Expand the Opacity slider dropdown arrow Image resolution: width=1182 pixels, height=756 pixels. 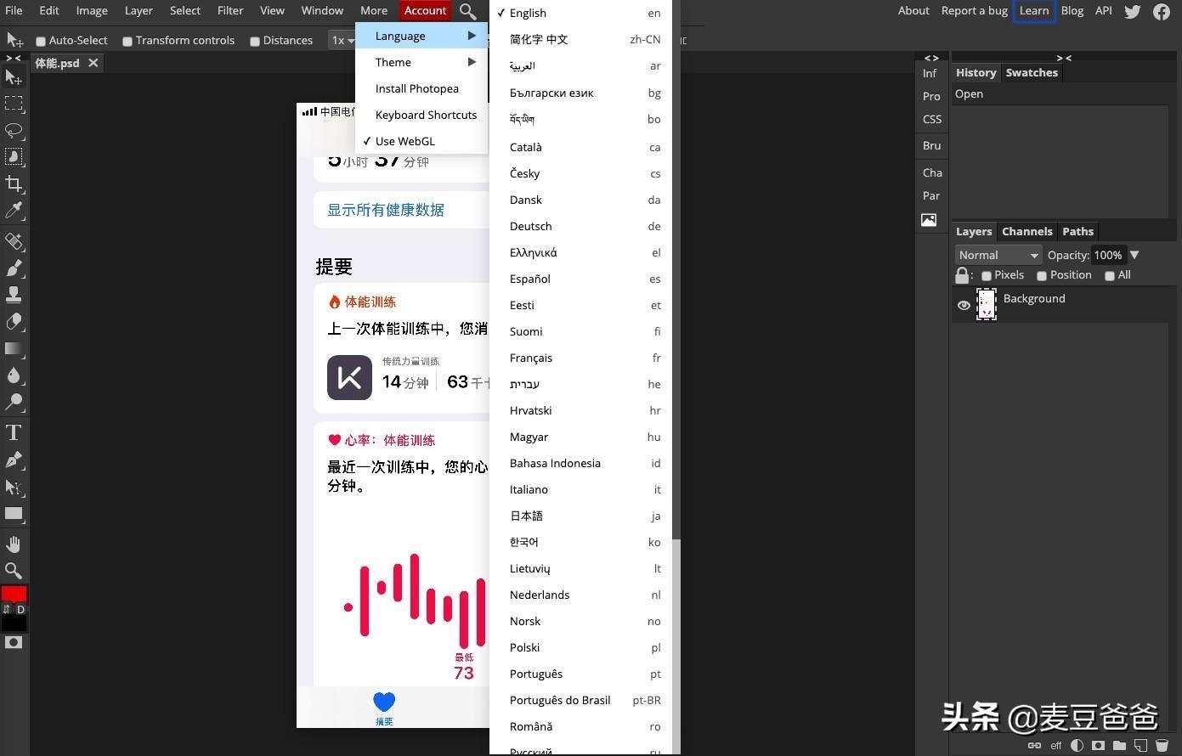click(1134, 255)
